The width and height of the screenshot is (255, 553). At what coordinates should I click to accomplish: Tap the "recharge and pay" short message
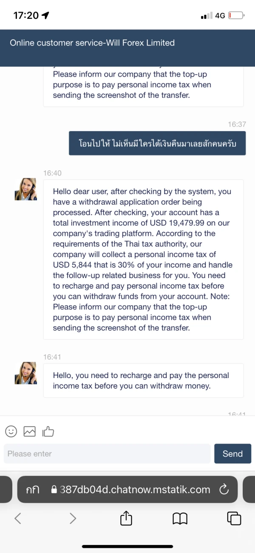click(143, 381)
